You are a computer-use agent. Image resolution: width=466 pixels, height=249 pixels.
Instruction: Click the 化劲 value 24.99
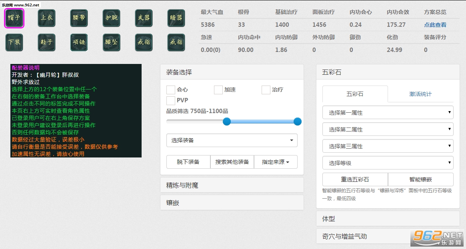(x=394, y=50)
